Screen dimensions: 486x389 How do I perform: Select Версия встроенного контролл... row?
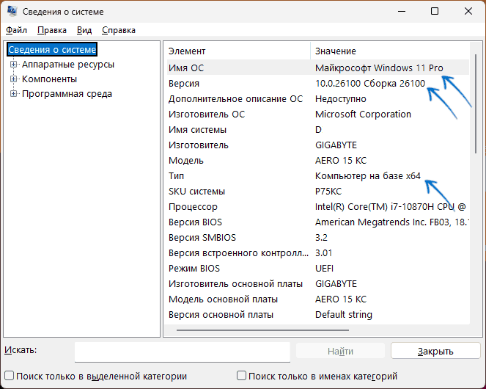pos(317,252)
